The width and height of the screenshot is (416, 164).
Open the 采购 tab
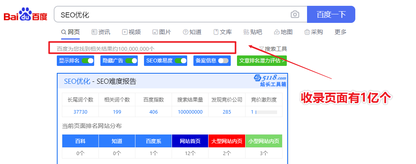(314, 32)
